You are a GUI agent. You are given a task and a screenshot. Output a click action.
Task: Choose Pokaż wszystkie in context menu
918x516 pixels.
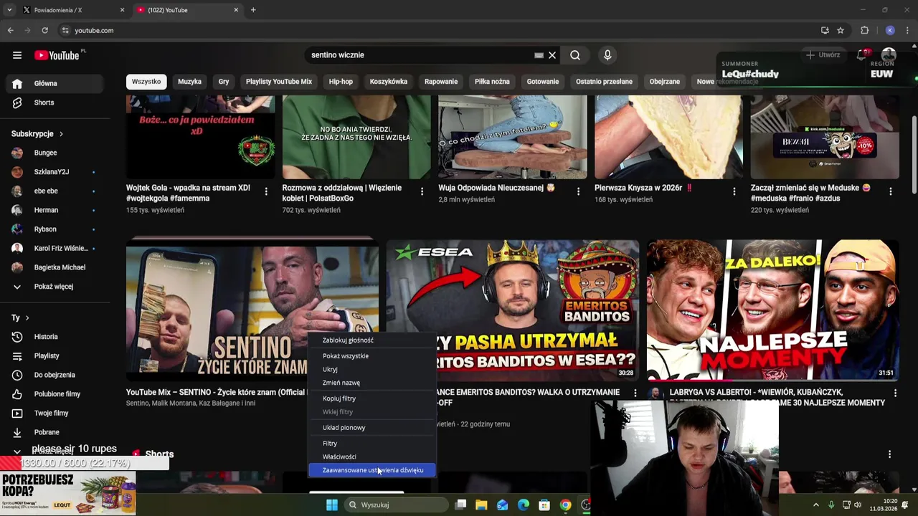372,356
